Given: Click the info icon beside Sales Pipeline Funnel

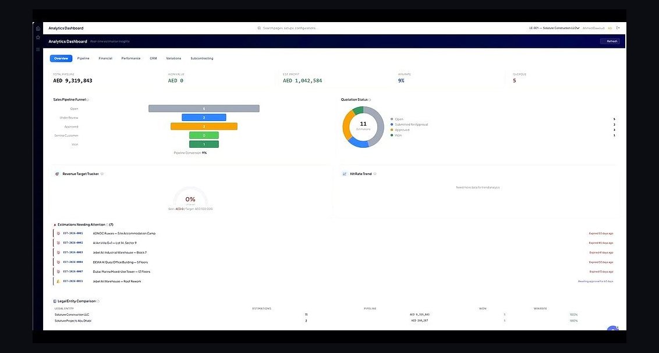Looking at the screenshot, I should click(87, 100).
